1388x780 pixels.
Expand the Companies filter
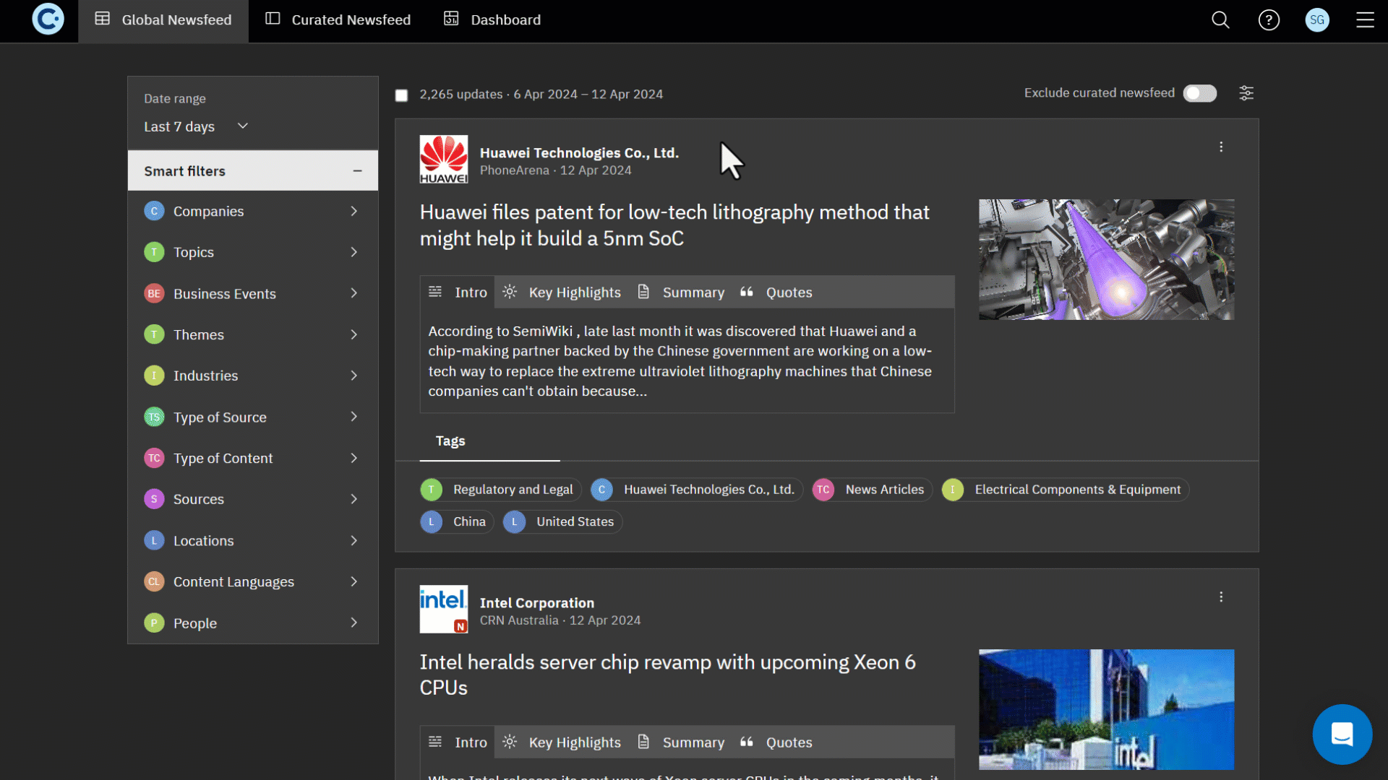pos(253,211)
